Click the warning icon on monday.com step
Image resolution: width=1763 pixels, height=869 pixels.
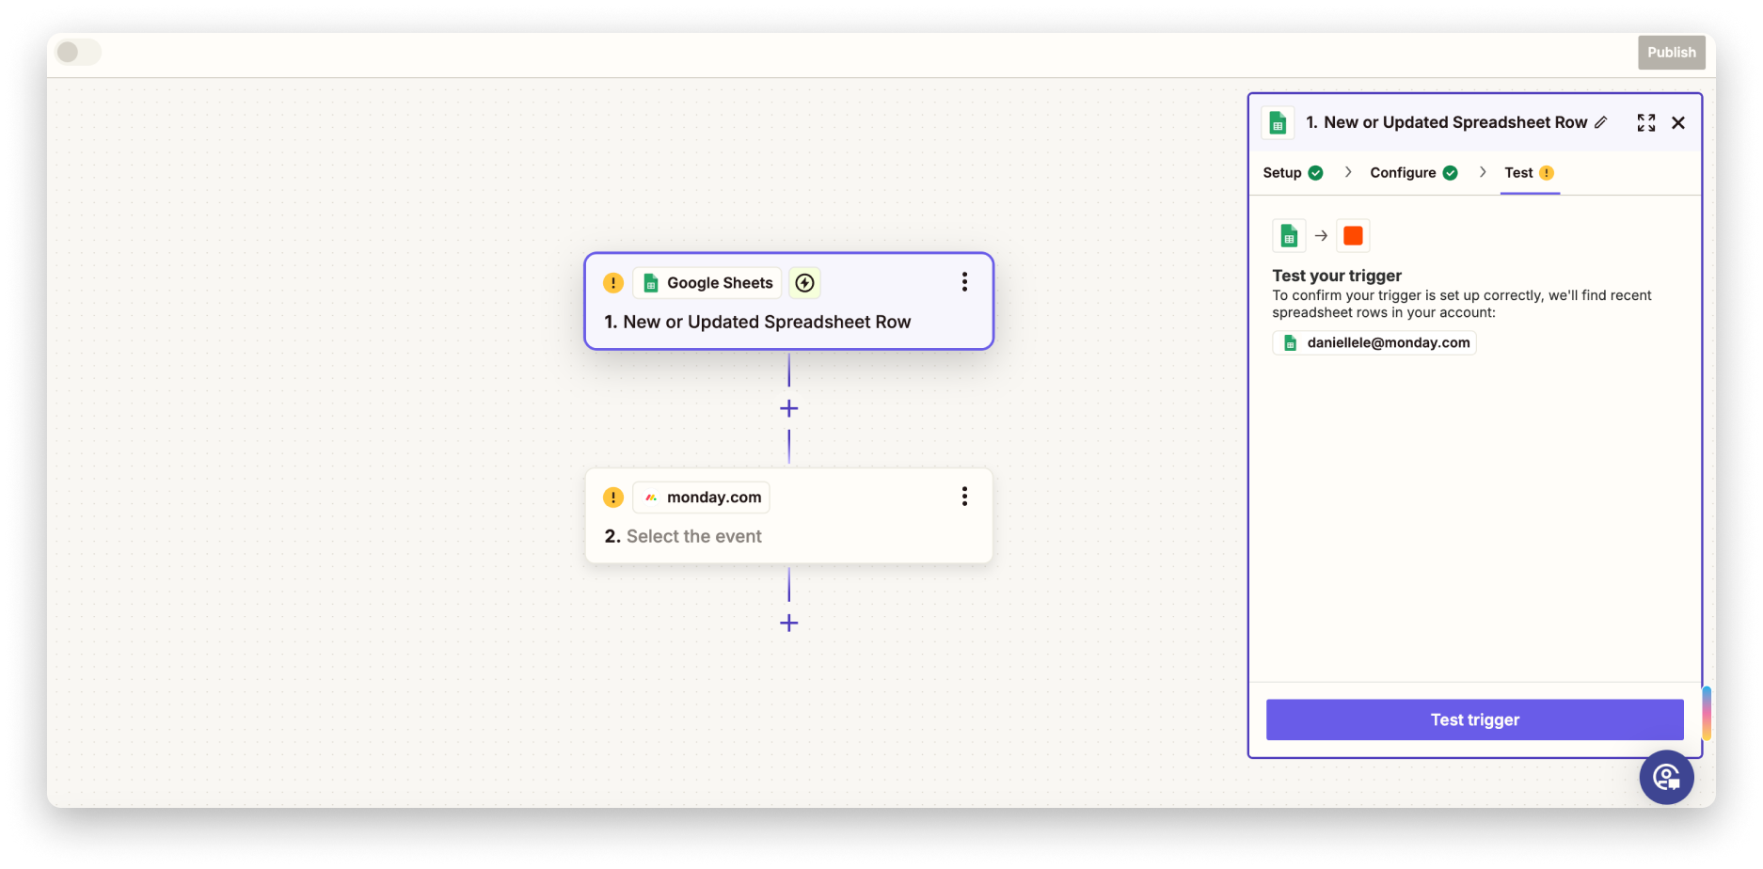(x=613, y=498)
